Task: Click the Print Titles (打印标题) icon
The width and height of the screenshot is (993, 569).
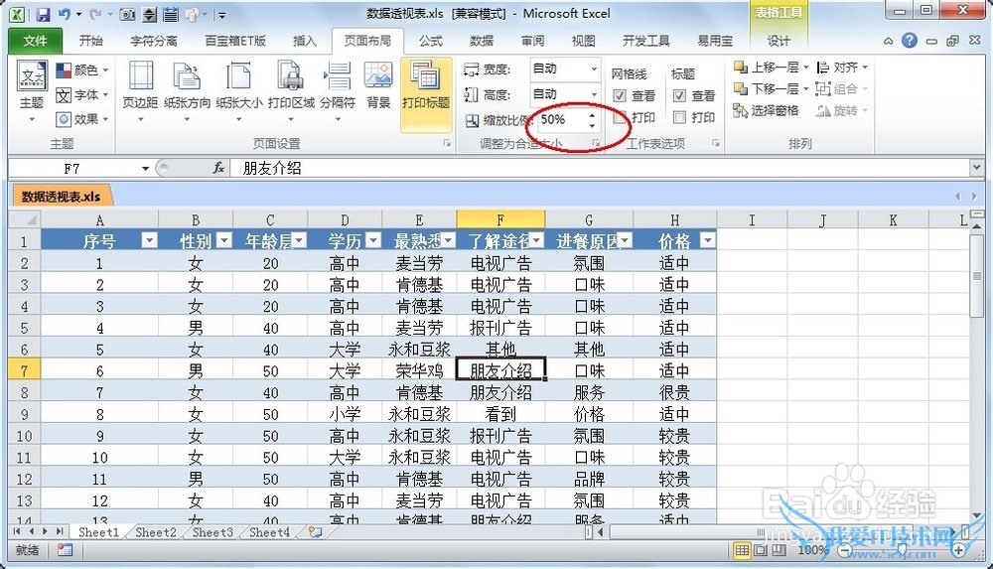Action: click(426, 76)
